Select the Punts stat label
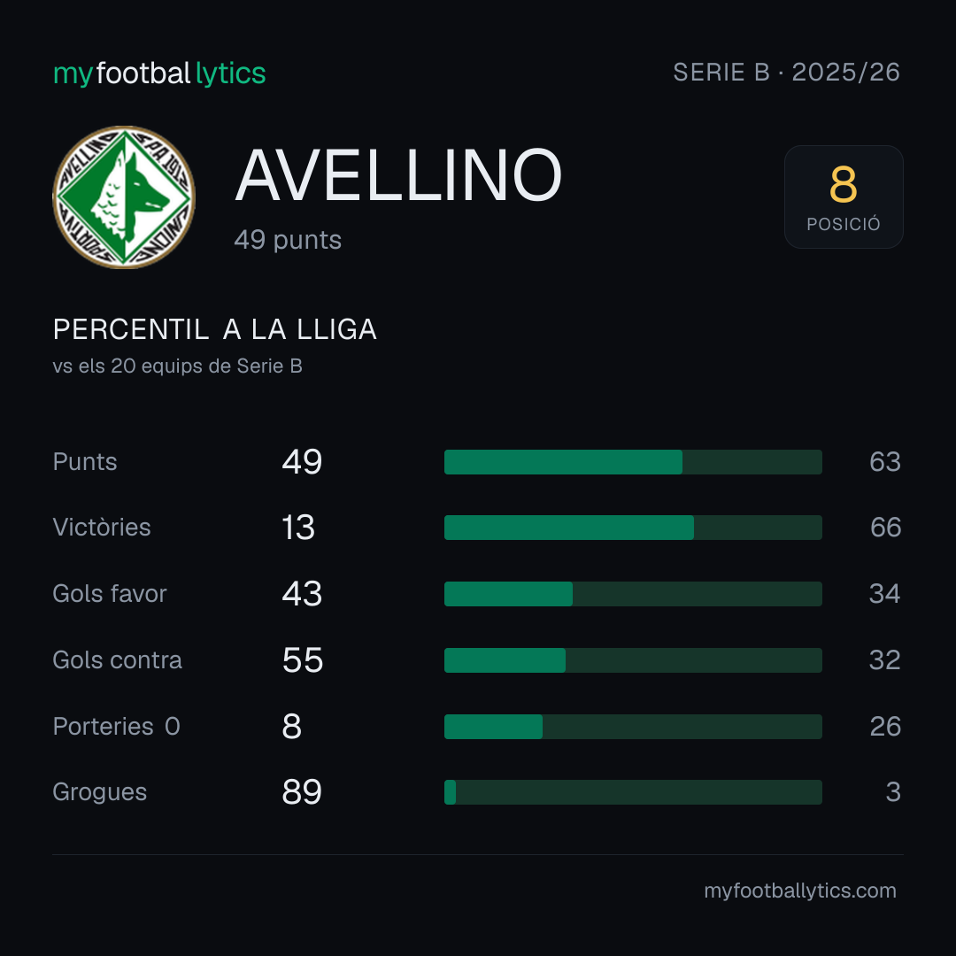The width and height of the screenshot is (956, 956). point(85,461)
